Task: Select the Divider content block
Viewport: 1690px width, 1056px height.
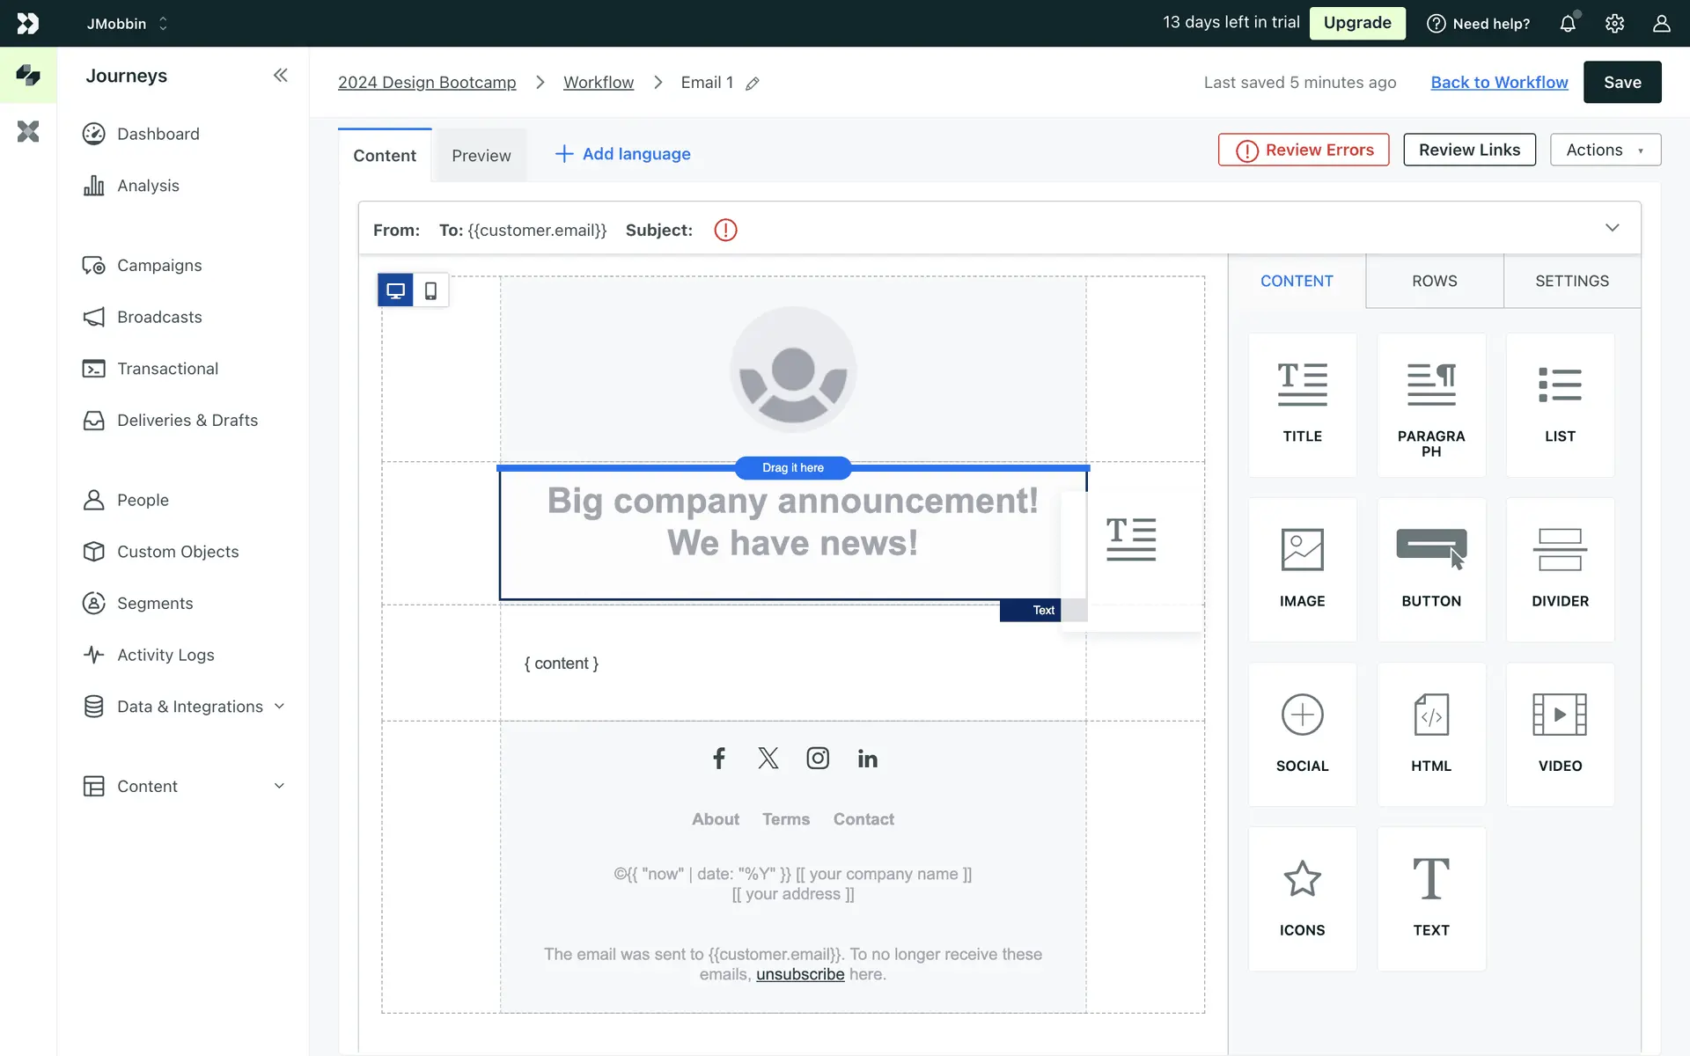Action: (1559, 551)
